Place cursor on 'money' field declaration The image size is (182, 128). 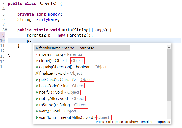tap(54, 14)
